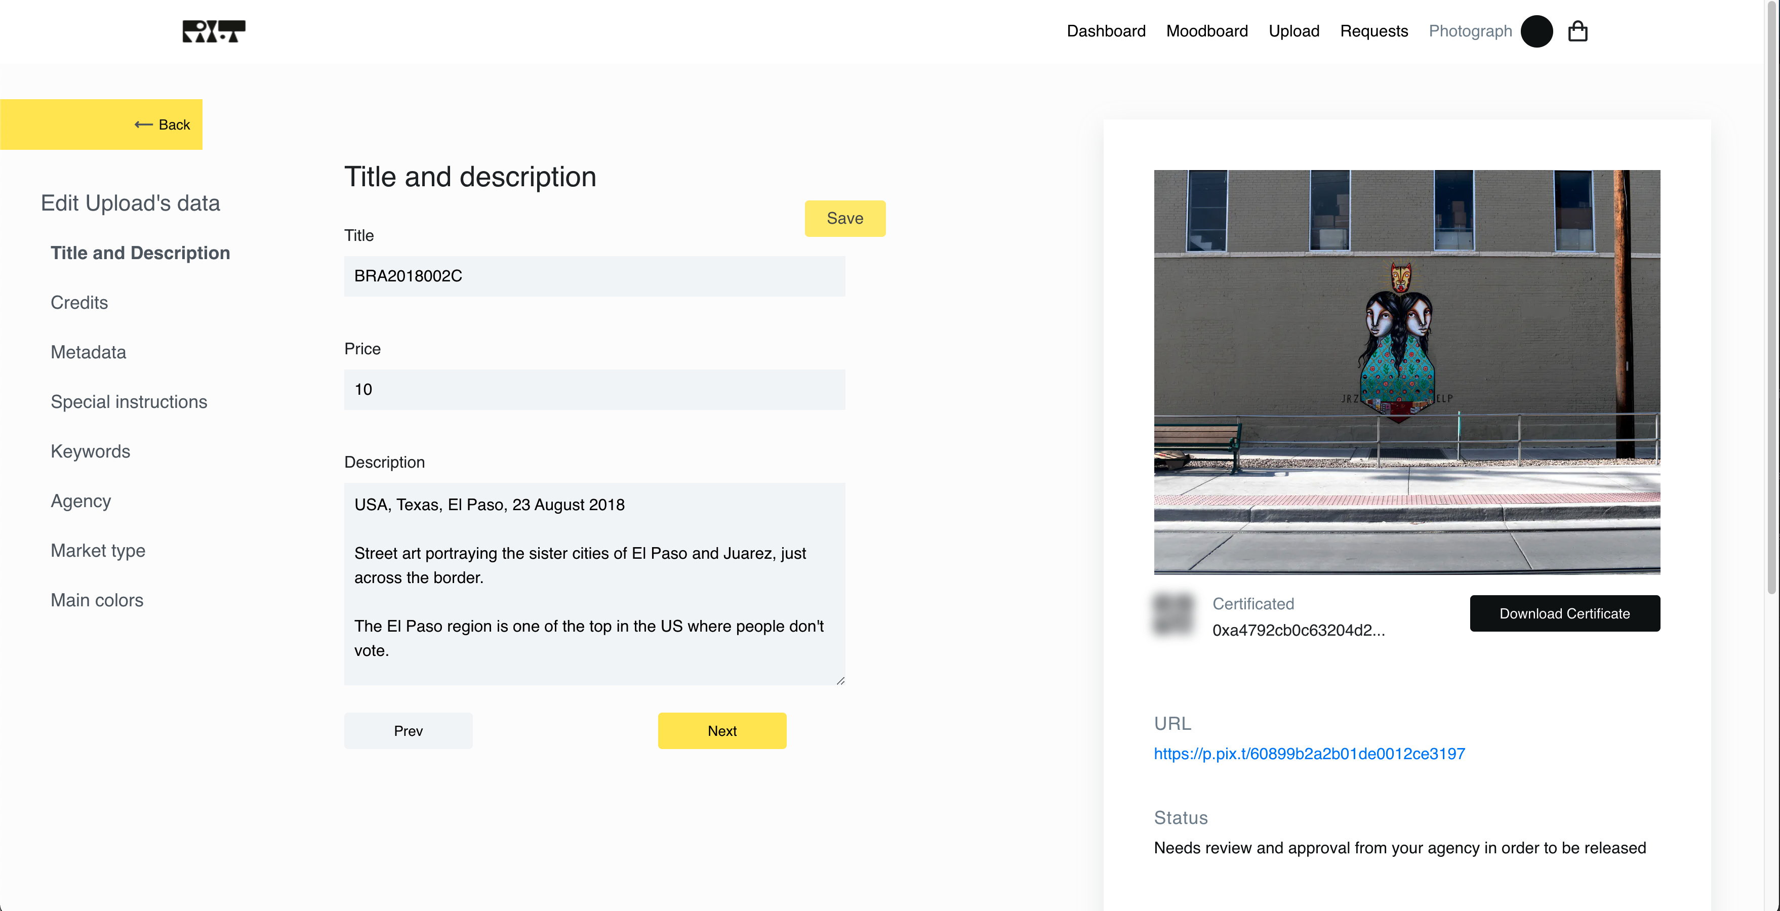Save the title and description
1780x911 pixels.
[x=844, y=218]
